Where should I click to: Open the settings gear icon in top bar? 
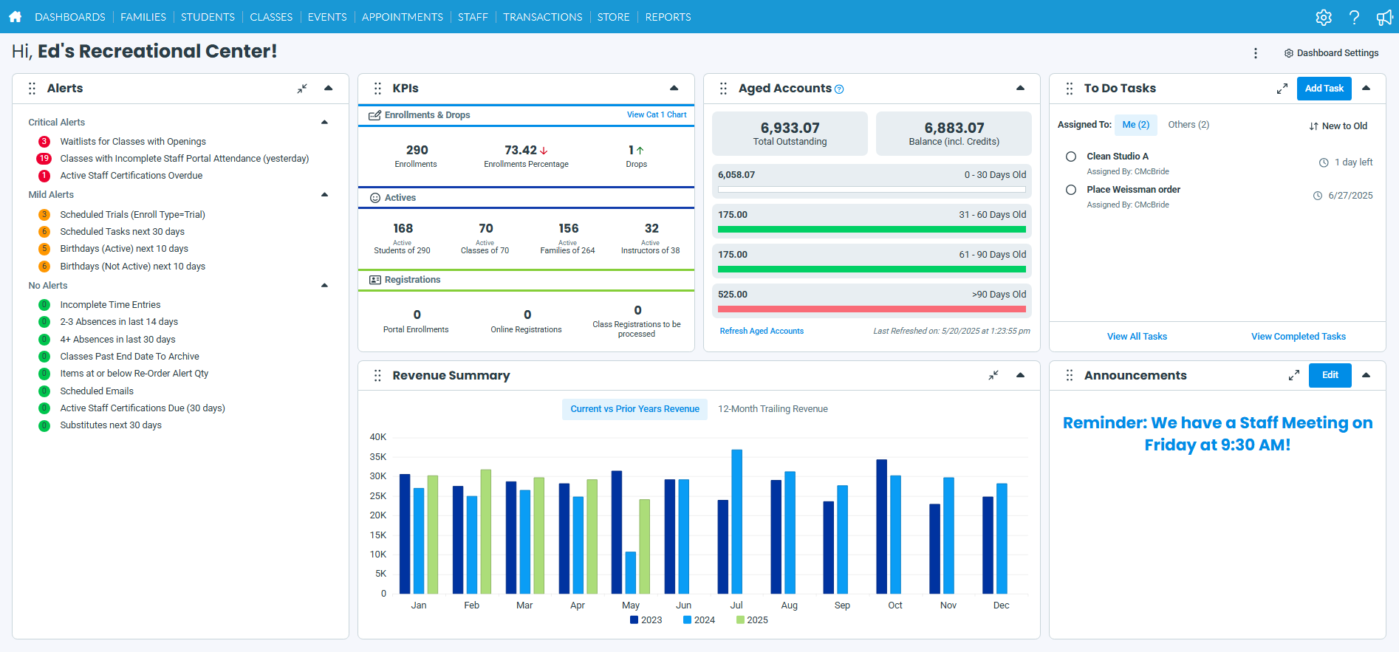pyautogui.click(x=1323, y=17)
